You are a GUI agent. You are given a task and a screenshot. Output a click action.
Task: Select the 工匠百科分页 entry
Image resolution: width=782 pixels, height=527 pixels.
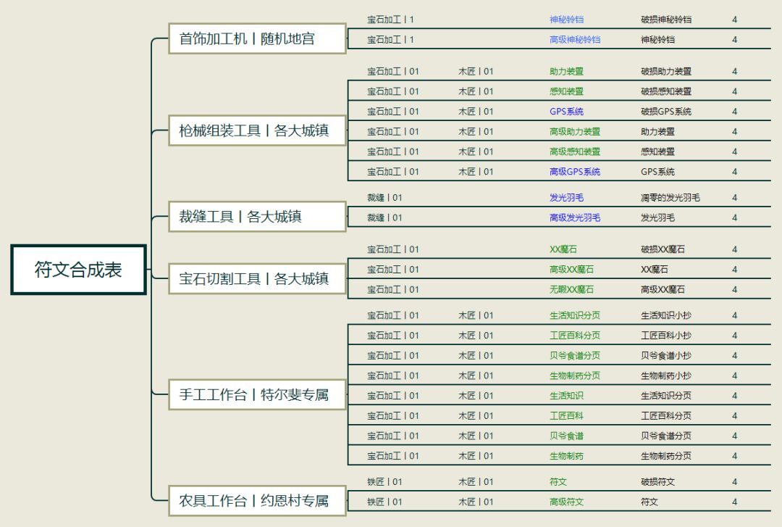pos(574,335)
